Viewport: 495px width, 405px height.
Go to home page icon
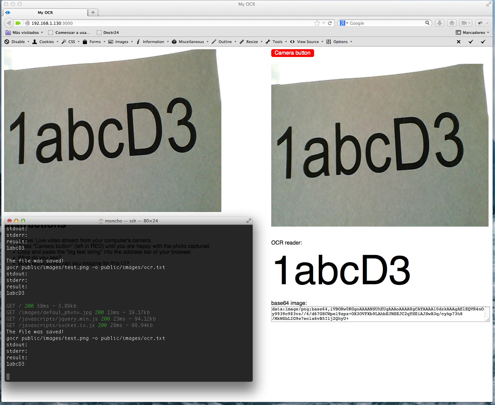[452, 23]
